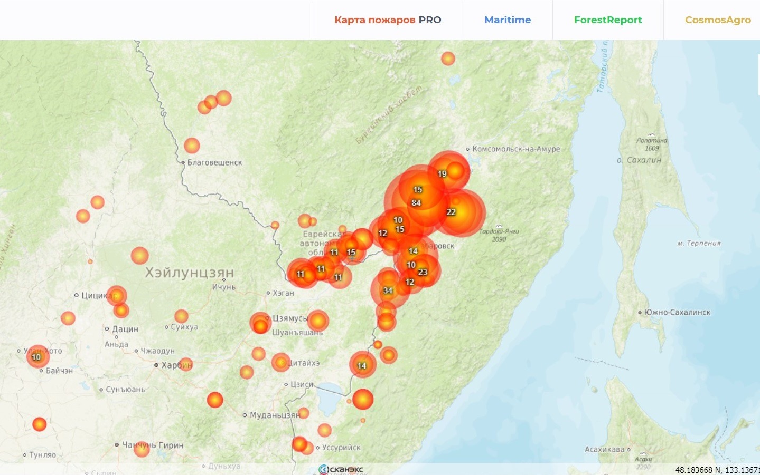Open the Карта пожаров PRO tab
760x475 pixels.
pyautogui.click(x=388, y=20)
